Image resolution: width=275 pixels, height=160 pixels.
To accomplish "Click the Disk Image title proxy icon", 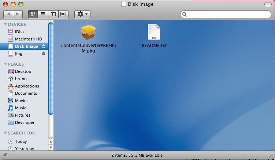I will [124, 4].
